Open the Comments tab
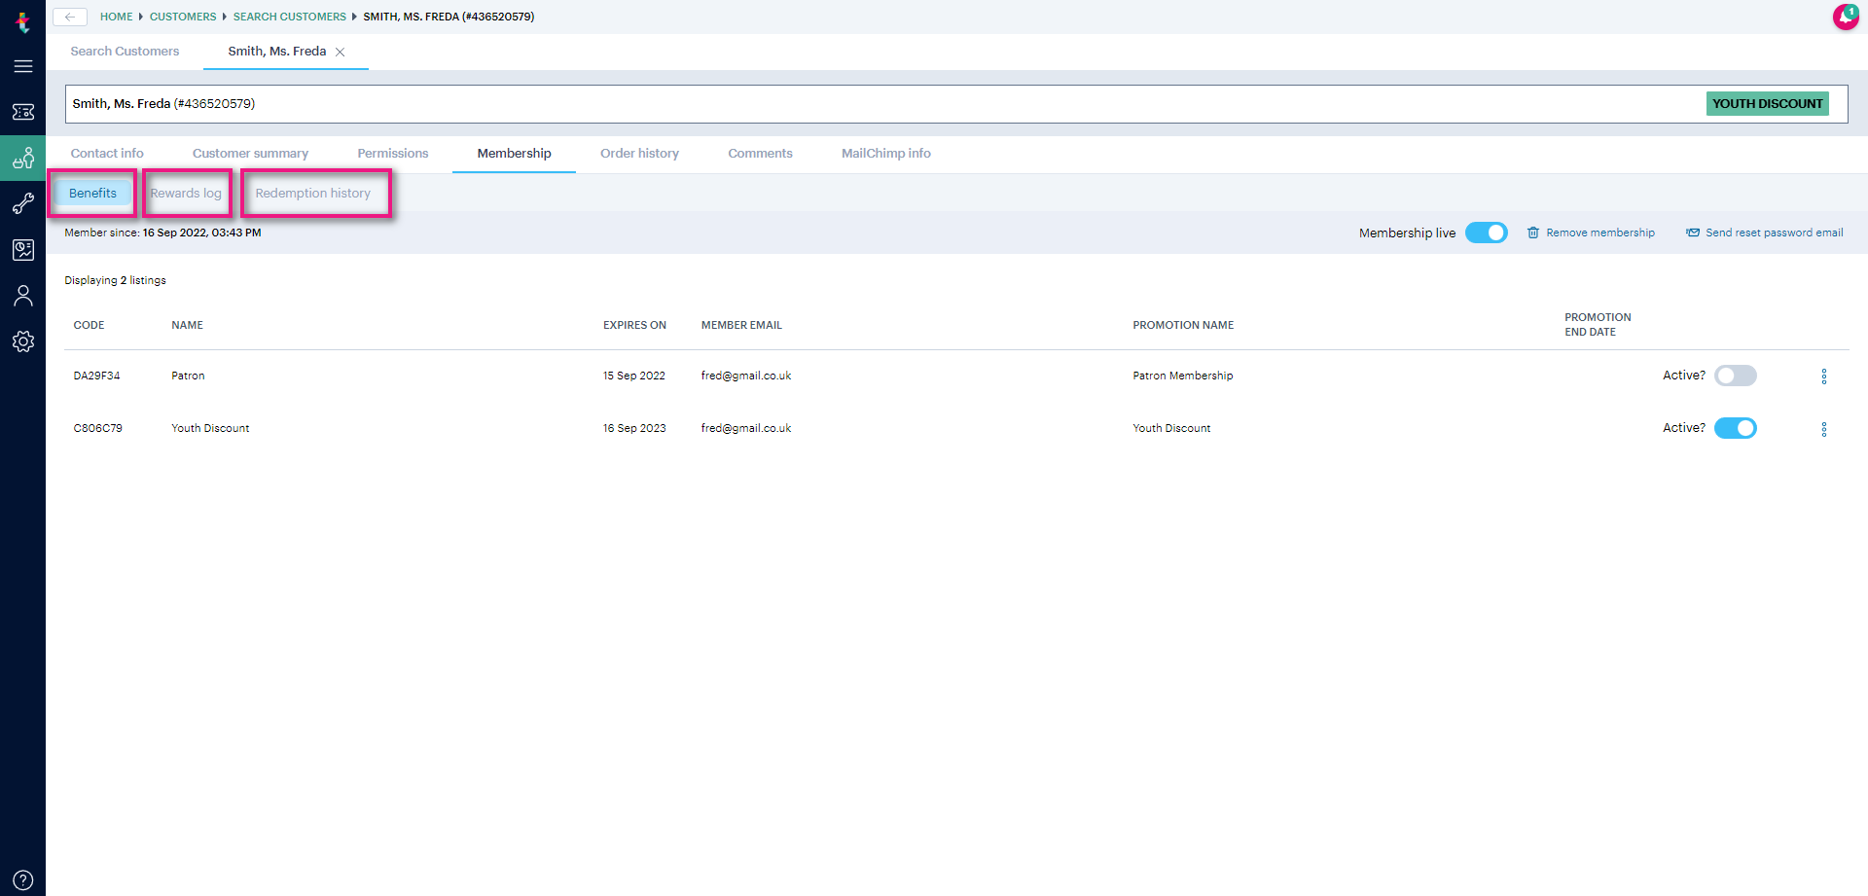Image resolution: width=1868 pixels, height=896 pixels. coord(760,154)
